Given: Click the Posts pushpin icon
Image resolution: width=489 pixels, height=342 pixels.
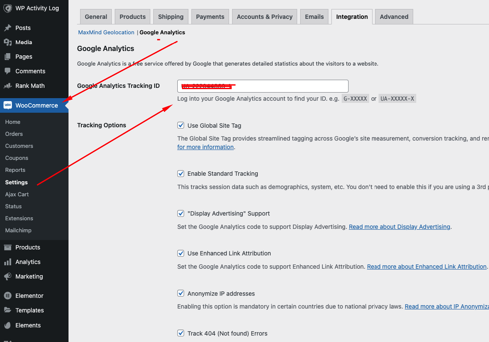Looking at the screenshot, I should 8,28.
